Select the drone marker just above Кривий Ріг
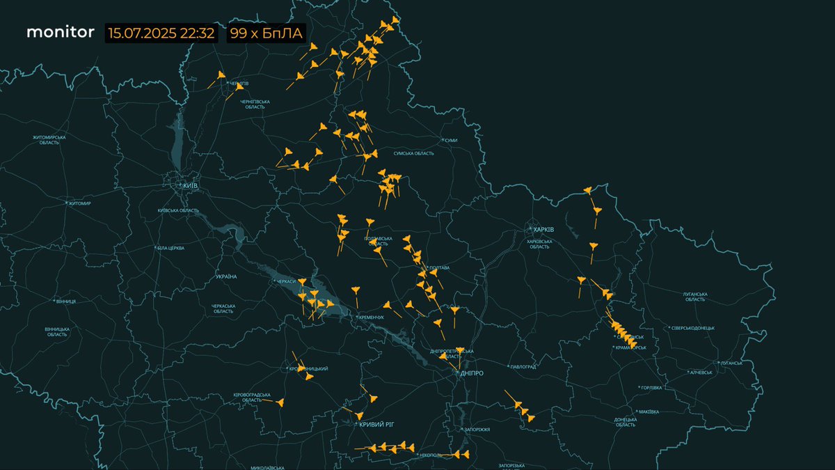The width and height of the screenshot is (835, 470). (x=360, y=416)
